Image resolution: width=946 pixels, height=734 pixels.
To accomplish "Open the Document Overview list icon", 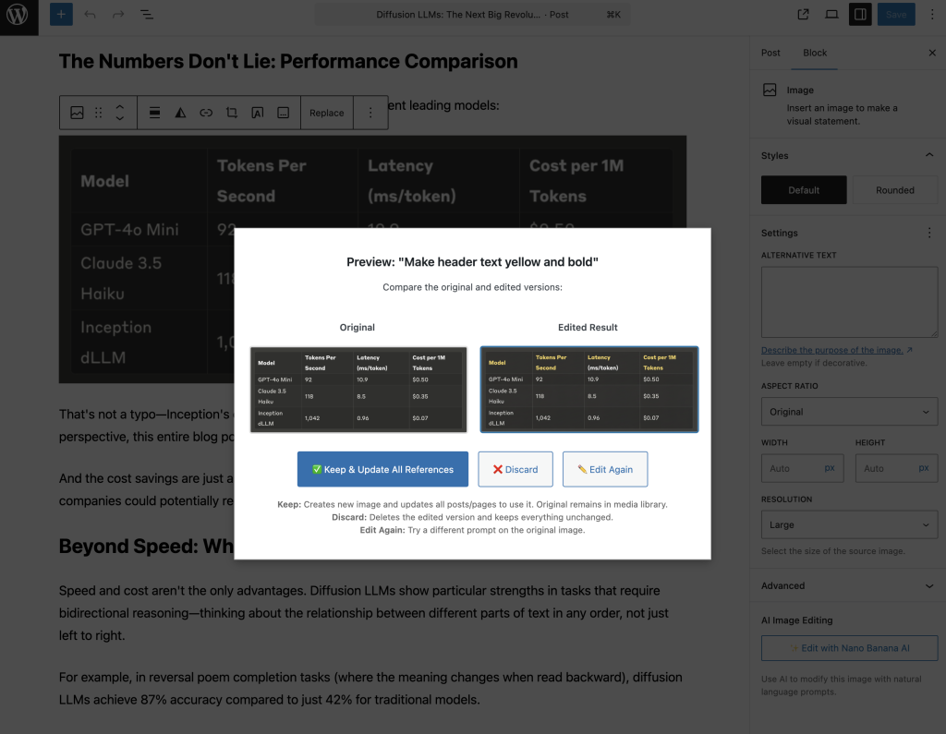I will point(147,15).
